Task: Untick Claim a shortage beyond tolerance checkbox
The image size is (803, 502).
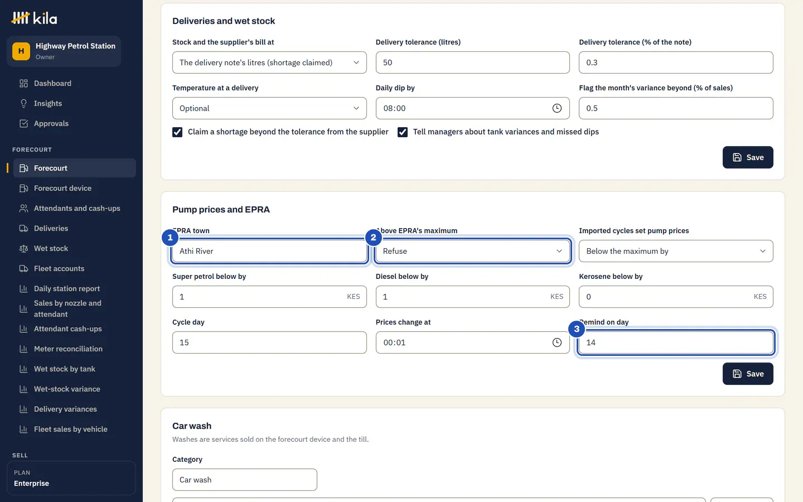Action: 177,132
